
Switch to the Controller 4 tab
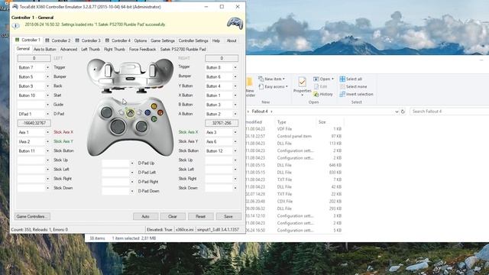[118, 40]
